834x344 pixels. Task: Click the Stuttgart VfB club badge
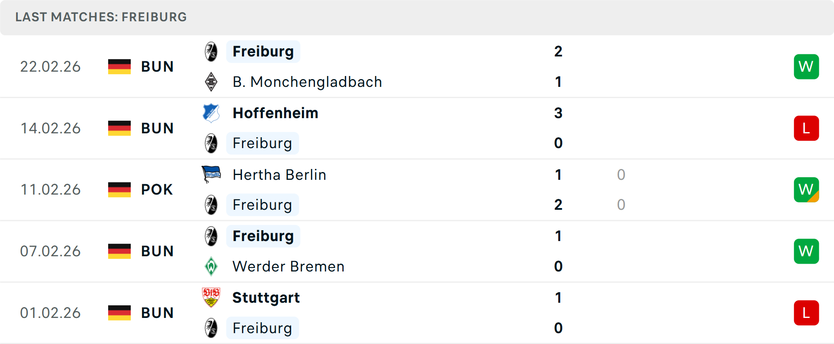click(212, 298)
